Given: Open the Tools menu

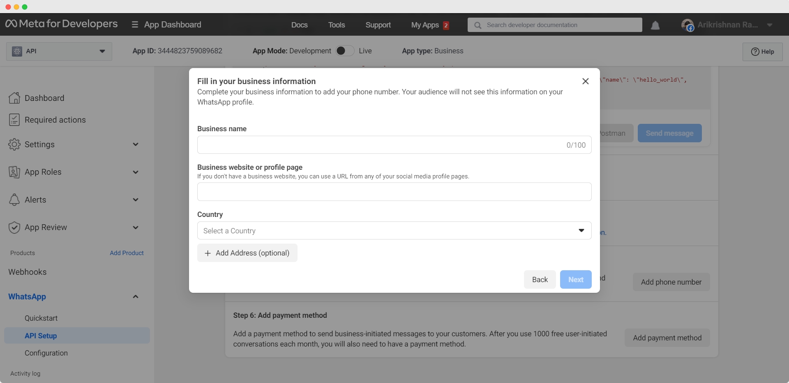Looking at the screenshot, I should point(337,25).
